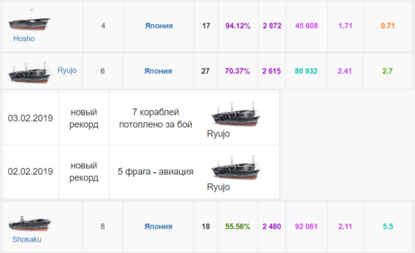Screen dimensions: 415x253
Task: Click the 92 061 damage value
Action: pos(307,227)
